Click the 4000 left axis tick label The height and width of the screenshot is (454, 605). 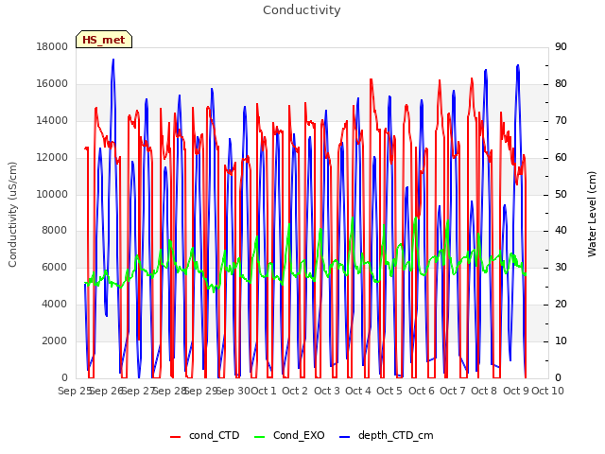54,305
